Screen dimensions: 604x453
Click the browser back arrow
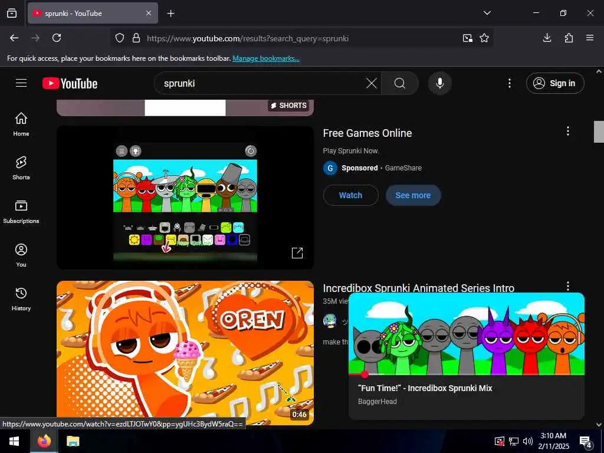click(x=14, y=38)
